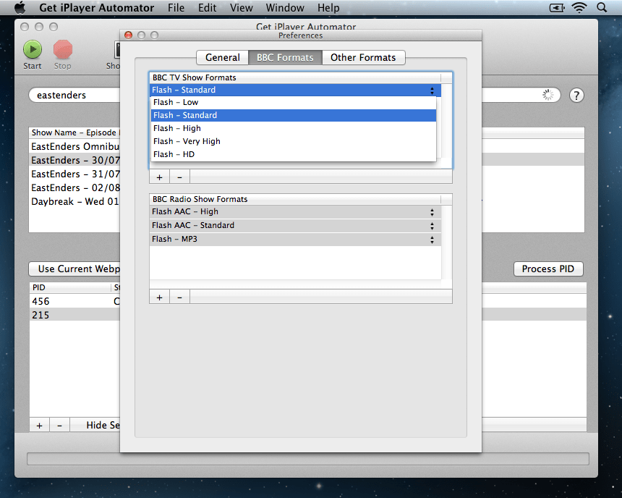Open the Help menu
This screenshot has width=622, height=498.
(328, 7)
